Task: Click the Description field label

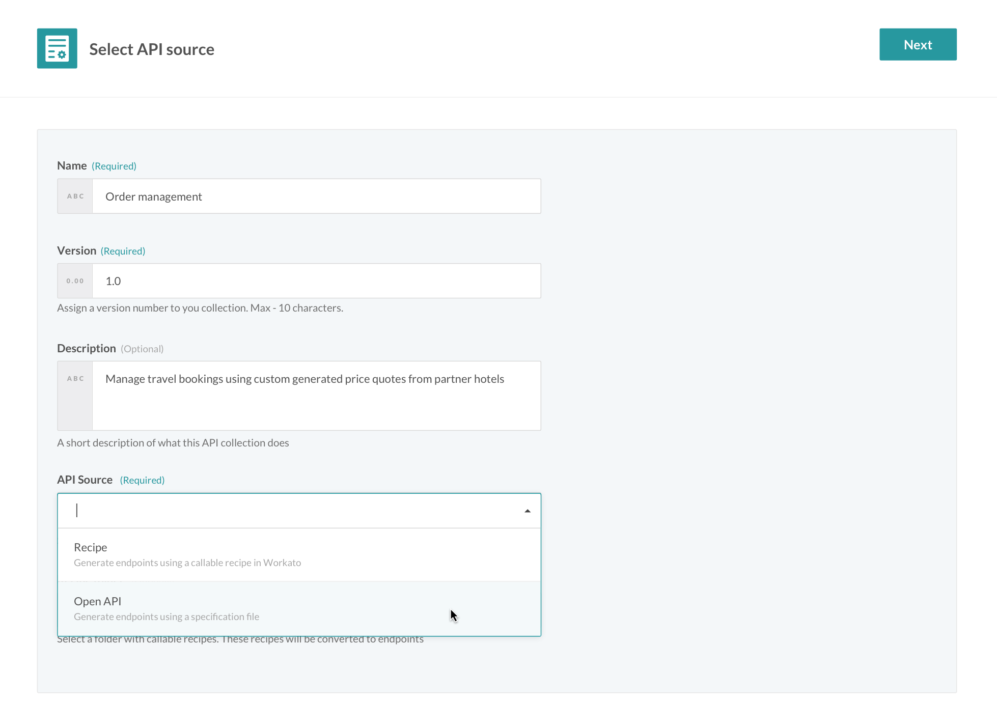Action: coord(87,349)
